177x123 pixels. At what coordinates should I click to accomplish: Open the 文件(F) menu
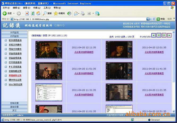[6, 8]
